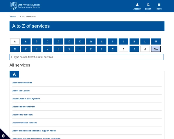Open the Account icon in header
This screenshot has height=139, width=174.
point(137,5)
